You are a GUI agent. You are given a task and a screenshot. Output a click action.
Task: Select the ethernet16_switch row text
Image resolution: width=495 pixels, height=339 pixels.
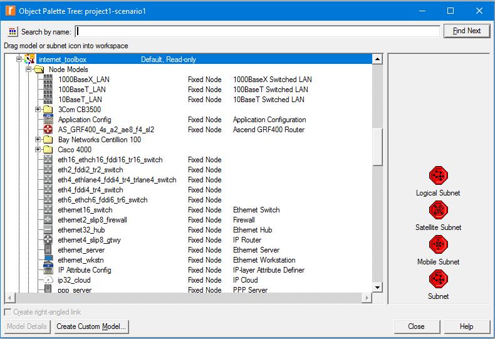coord(85,210)
